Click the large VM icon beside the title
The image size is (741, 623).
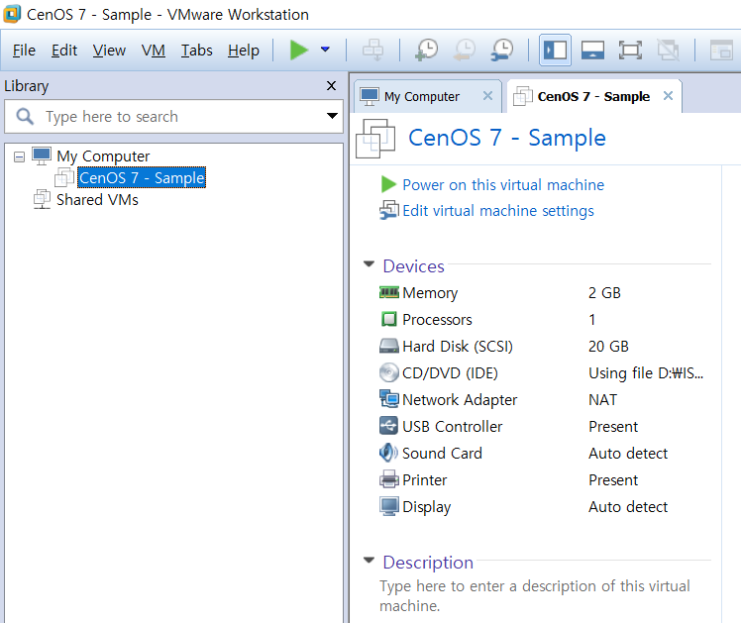pos(375,139)
